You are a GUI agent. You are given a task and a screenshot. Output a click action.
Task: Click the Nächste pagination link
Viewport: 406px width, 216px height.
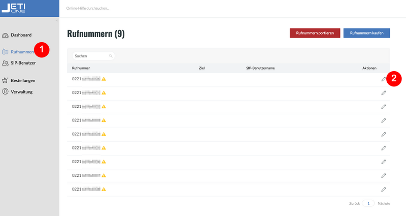(x=384, y=203)
